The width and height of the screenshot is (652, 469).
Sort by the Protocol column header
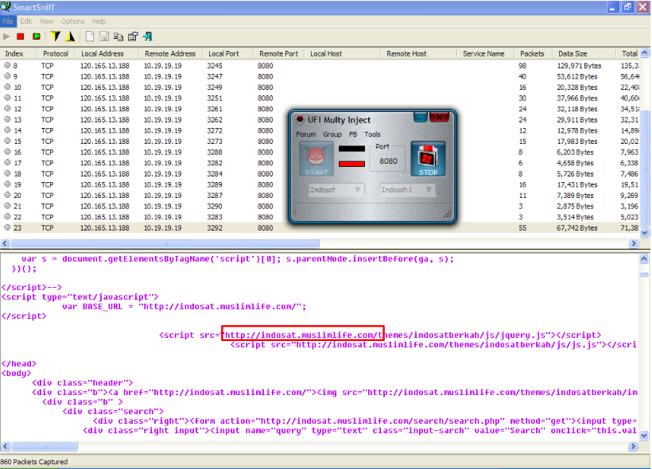56,53
